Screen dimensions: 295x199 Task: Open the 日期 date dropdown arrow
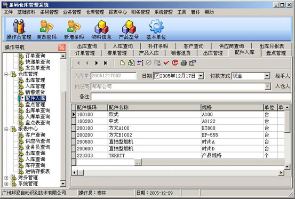(x=201, y=76)
